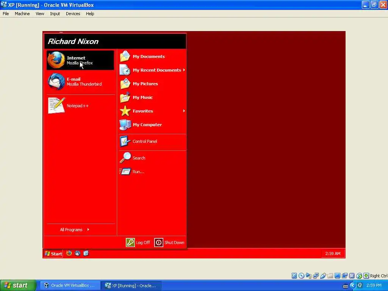Open Notepad++ from the pinned list
The image size is (388, 291).
[80, 106]
